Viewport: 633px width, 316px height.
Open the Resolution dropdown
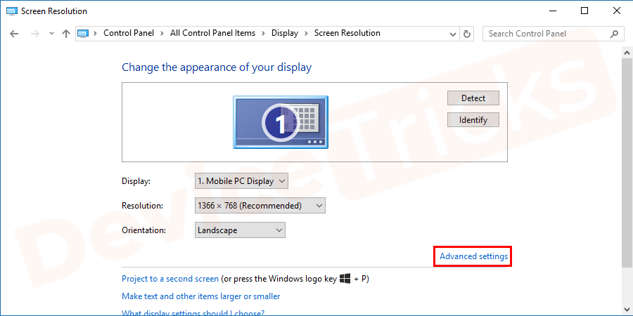260,206
